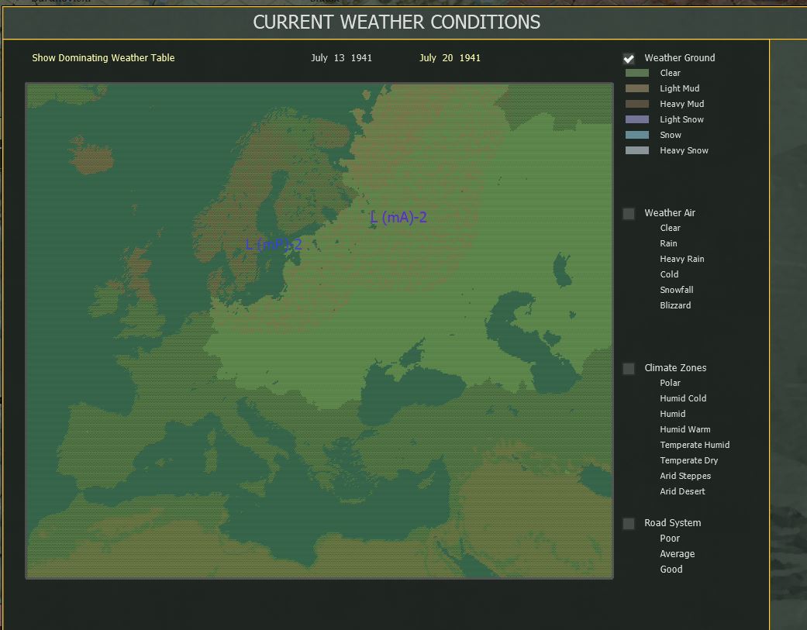Enable the Weather Air checkbox

tap(629, 213)
